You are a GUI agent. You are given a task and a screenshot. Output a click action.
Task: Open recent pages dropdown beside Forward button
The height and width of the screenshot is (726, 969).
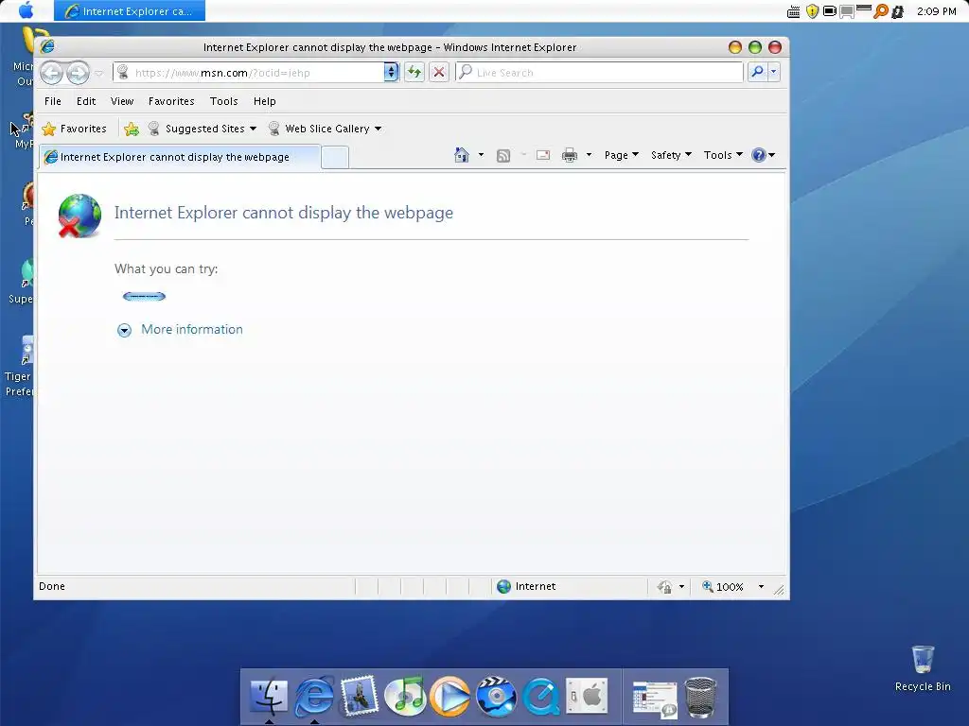(98, 73)
